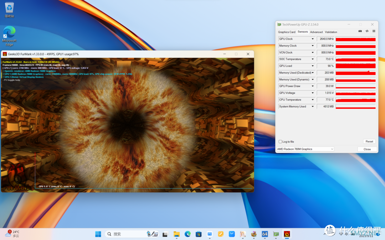
Task: Expand the Memory Used (Dynamic) dropdown
Action: pyautogui.click(x=313, y=80)
